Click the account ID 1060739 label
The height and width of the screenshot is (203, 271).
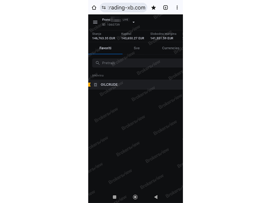click(x=111, y=25)
